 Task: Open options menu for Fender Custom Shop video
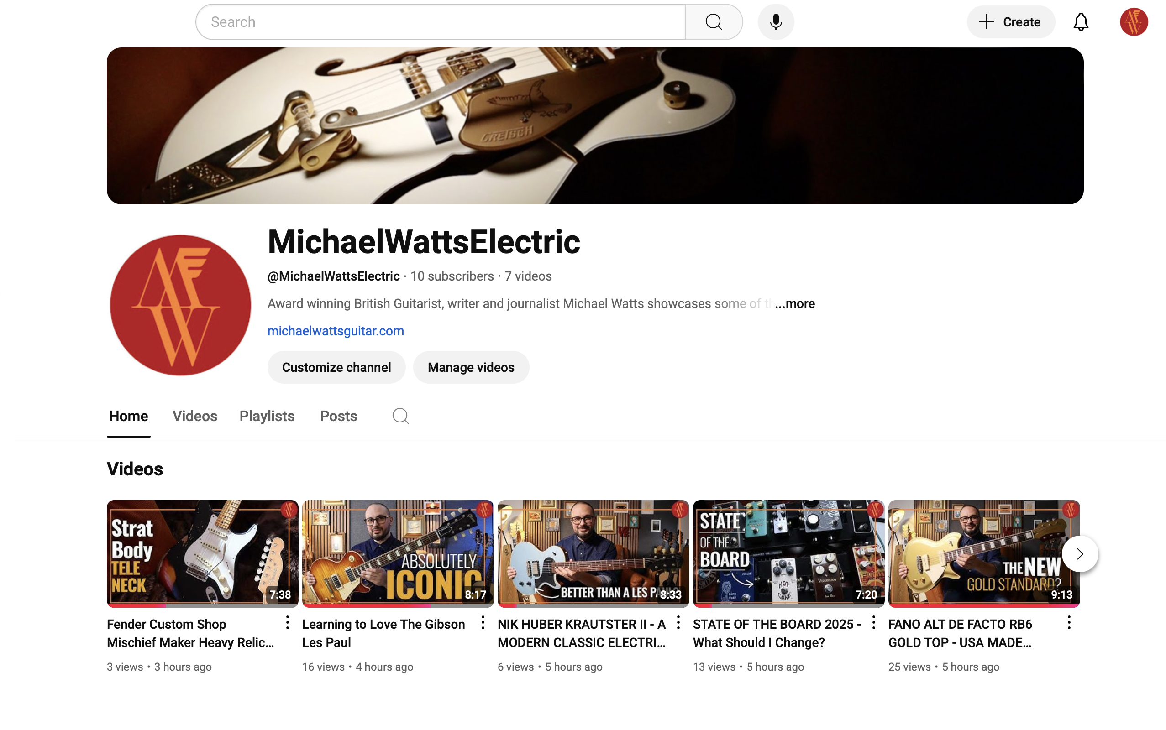coord(287,622)
